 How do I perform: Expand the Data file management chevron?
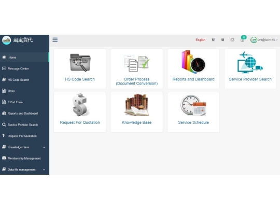coord(44,170)
